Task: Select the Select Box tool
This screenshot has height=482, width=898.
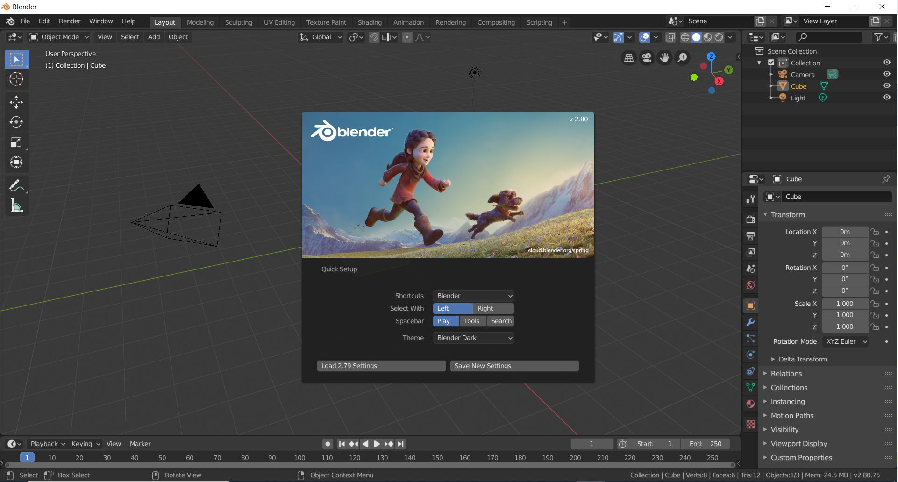Action: 16,59
